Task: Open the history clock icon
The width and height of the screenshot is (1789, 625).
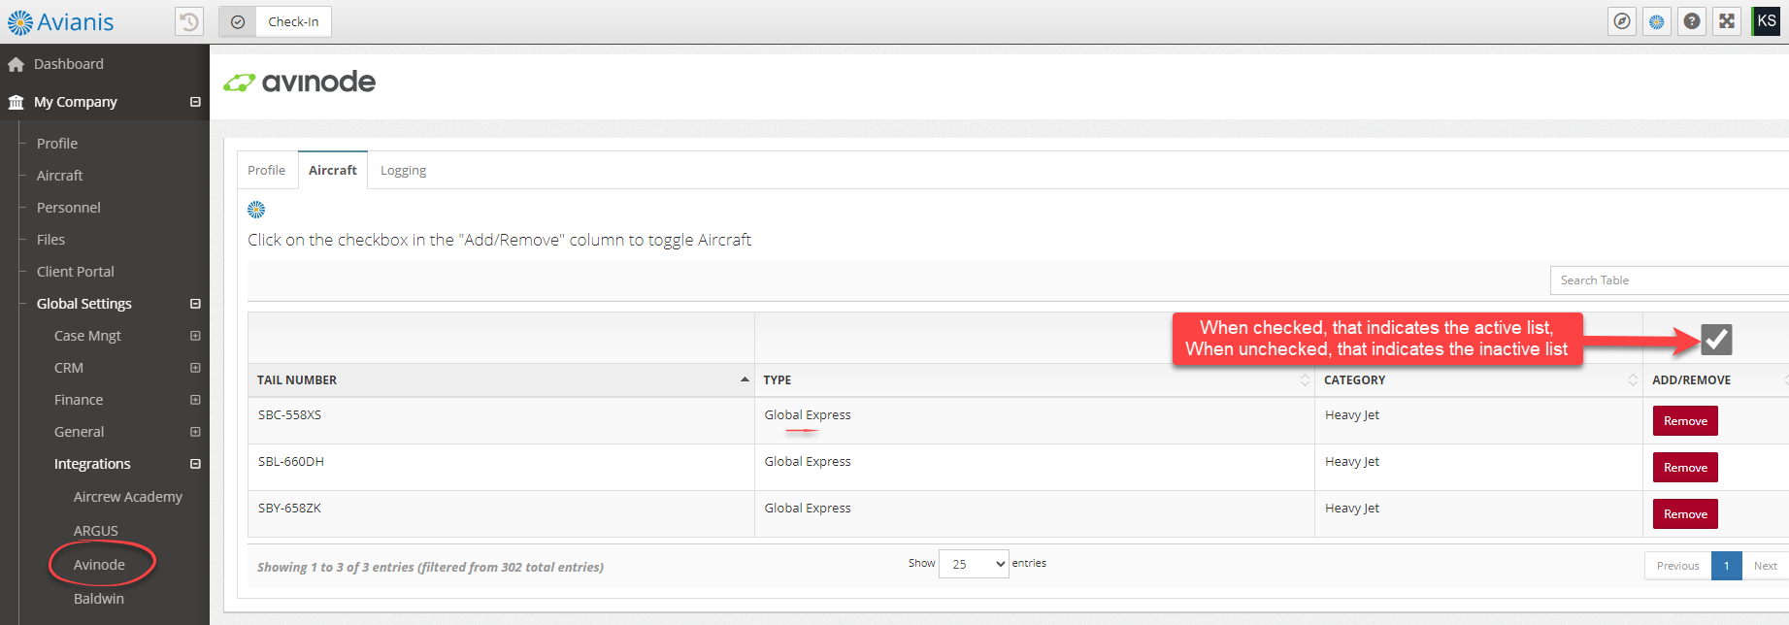Action: pos(189,21)
